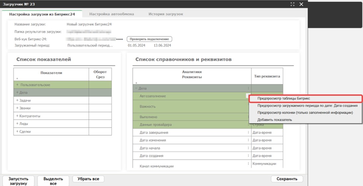This screenshot has height=186, width=363.
Task: Choose Предпросмотр колонки menu item
Action: coord(306,113)
